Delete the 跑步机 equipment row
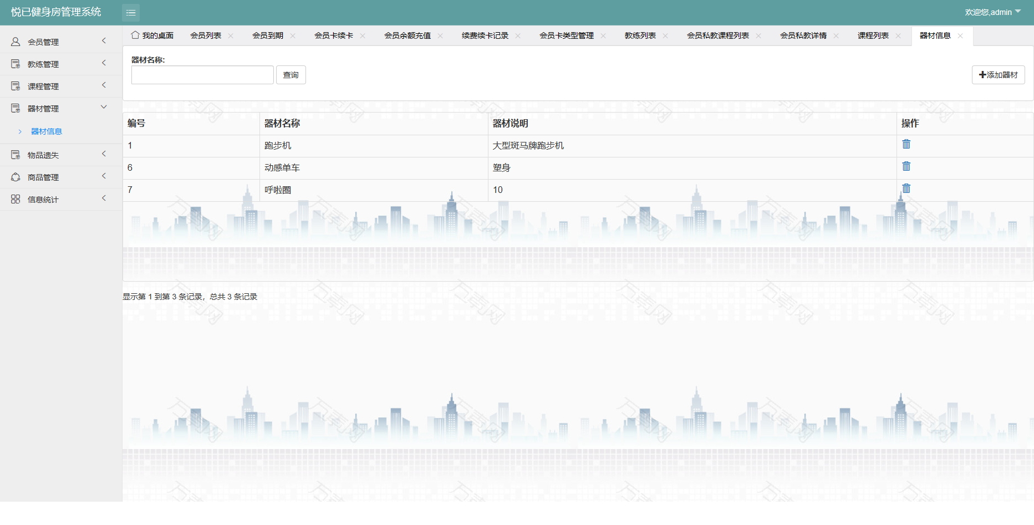1034x525 pixels. pos(906,144)
